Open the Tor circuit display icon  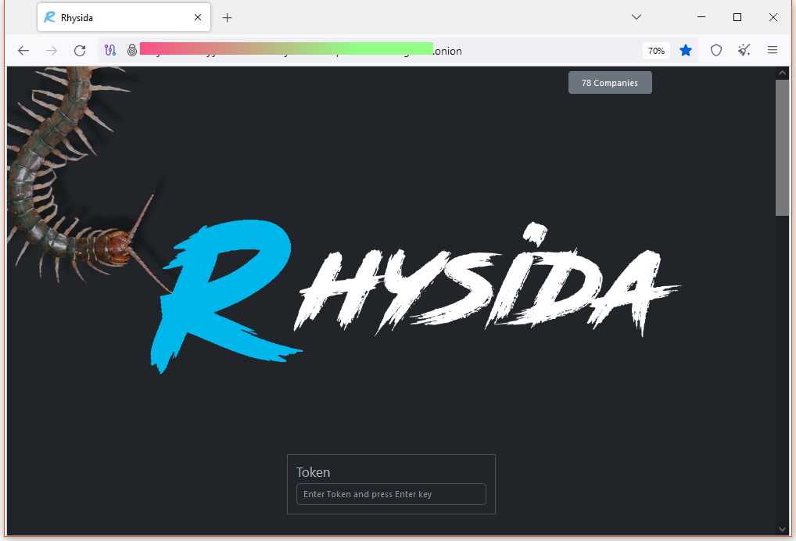pyautogui.click(x=109, y=50)
